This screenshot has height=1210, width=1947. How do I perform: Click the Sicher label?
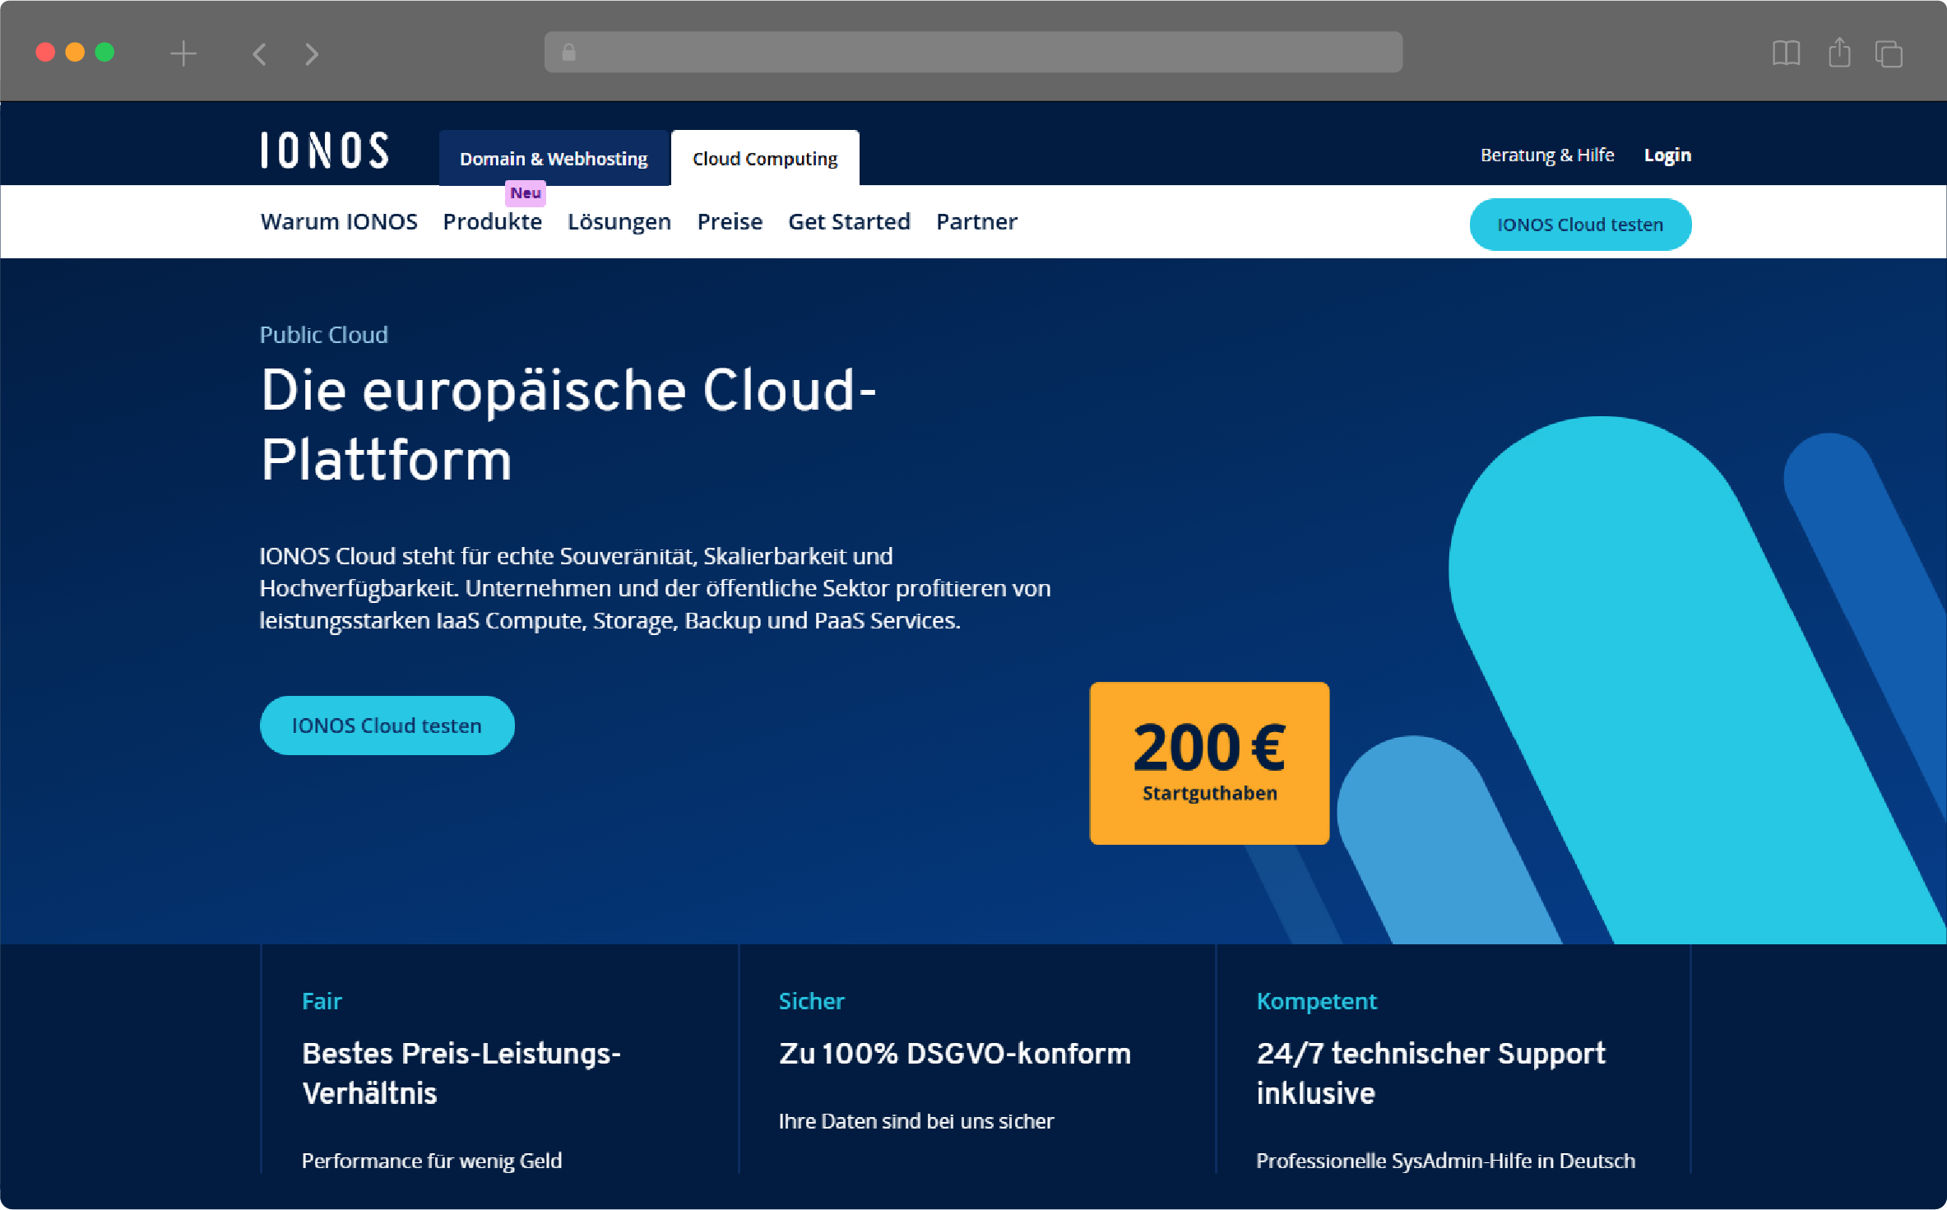(x=811, y=1001)
